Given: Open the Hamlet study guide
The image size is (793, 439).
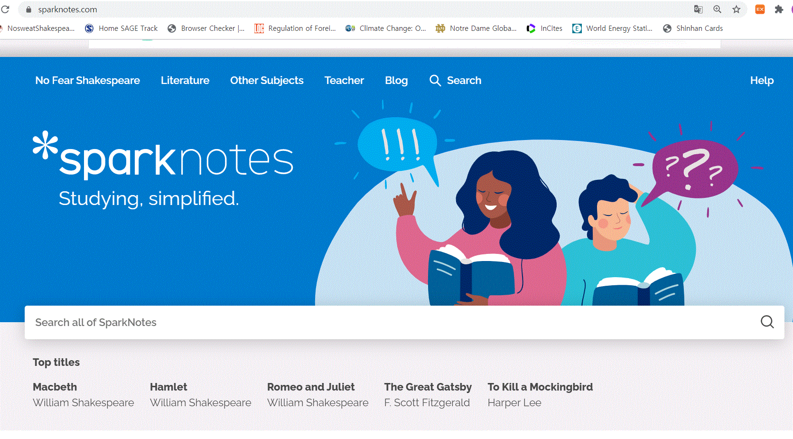Looking at the screenshot, I should [x=168, y=387].
